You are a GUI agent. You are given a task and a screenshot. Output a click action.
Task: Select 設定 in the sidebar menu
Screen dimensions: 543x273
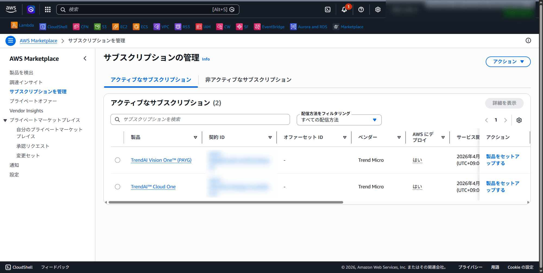tap(14, 174)
